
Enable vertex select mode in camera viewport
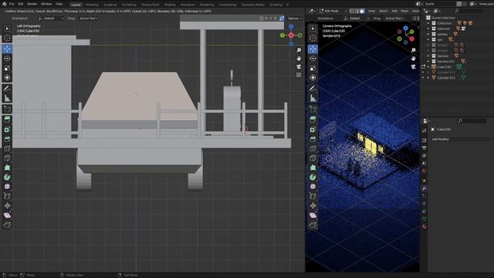pos(352,11)
